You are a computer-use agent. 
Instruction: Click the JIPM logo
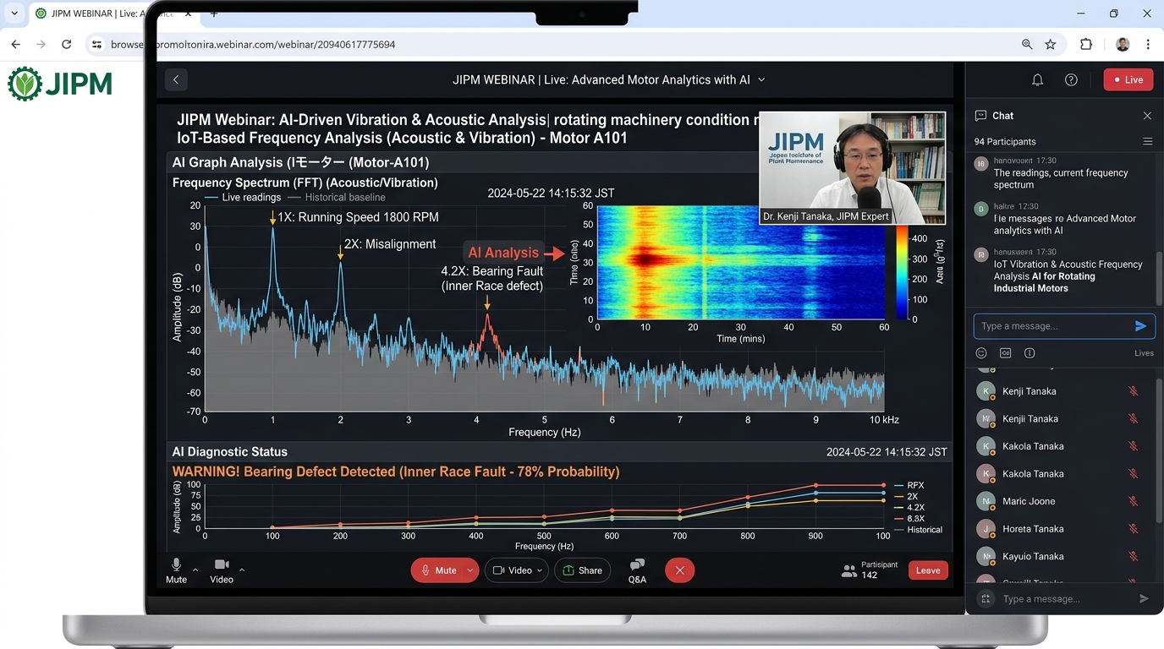click(x=60, y=84)
